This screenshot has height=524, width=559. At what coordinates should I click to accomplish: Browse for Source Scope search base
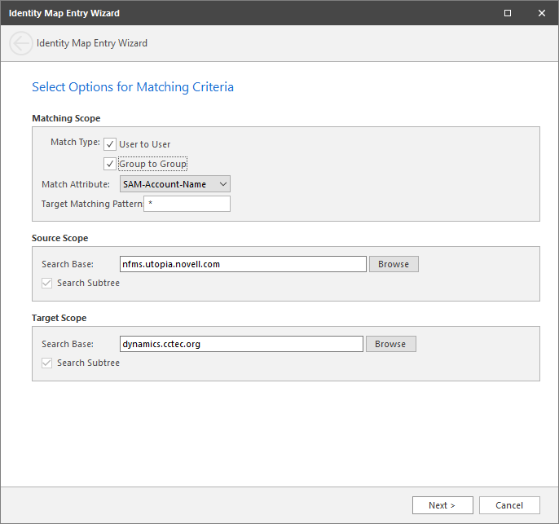394,264
